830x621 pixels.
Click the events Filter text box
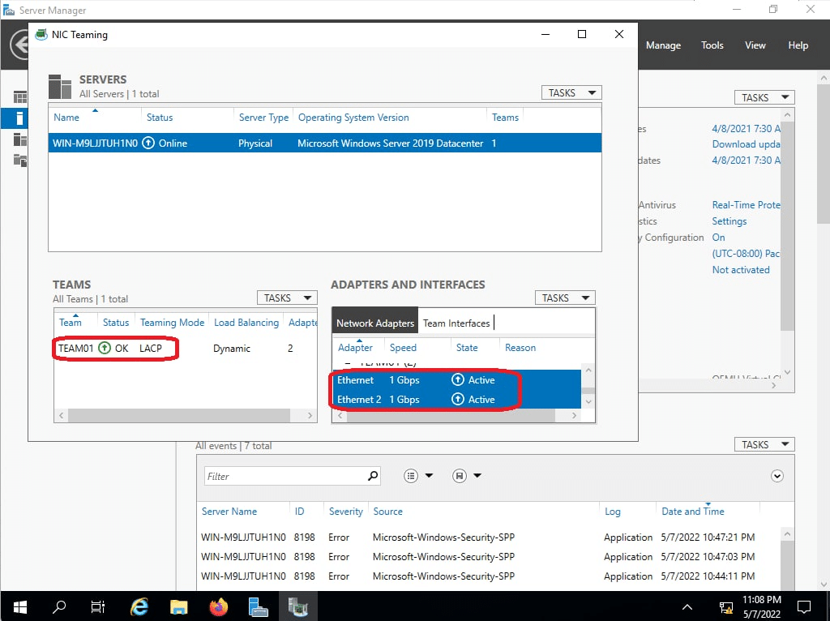pyautogui.click(x=284, y=476)
